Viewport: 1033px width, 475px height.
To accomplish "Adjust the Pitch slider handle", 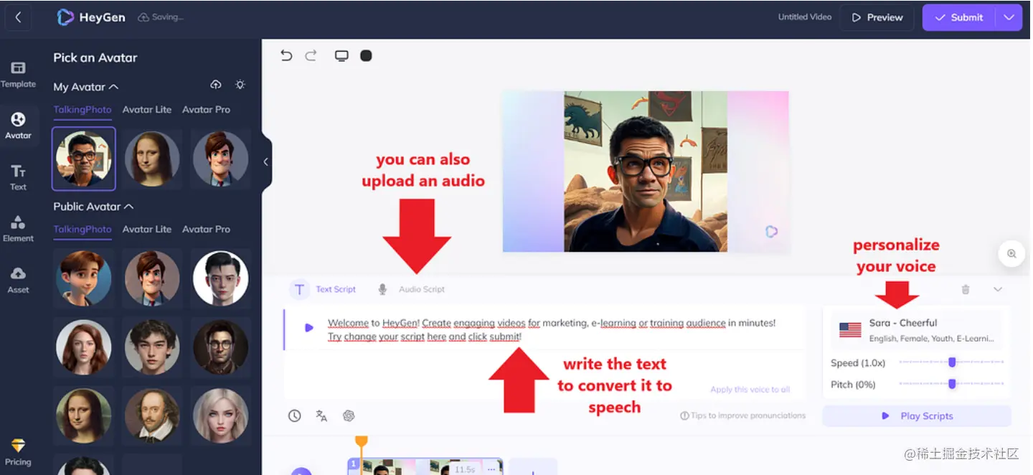I will 952,384.
